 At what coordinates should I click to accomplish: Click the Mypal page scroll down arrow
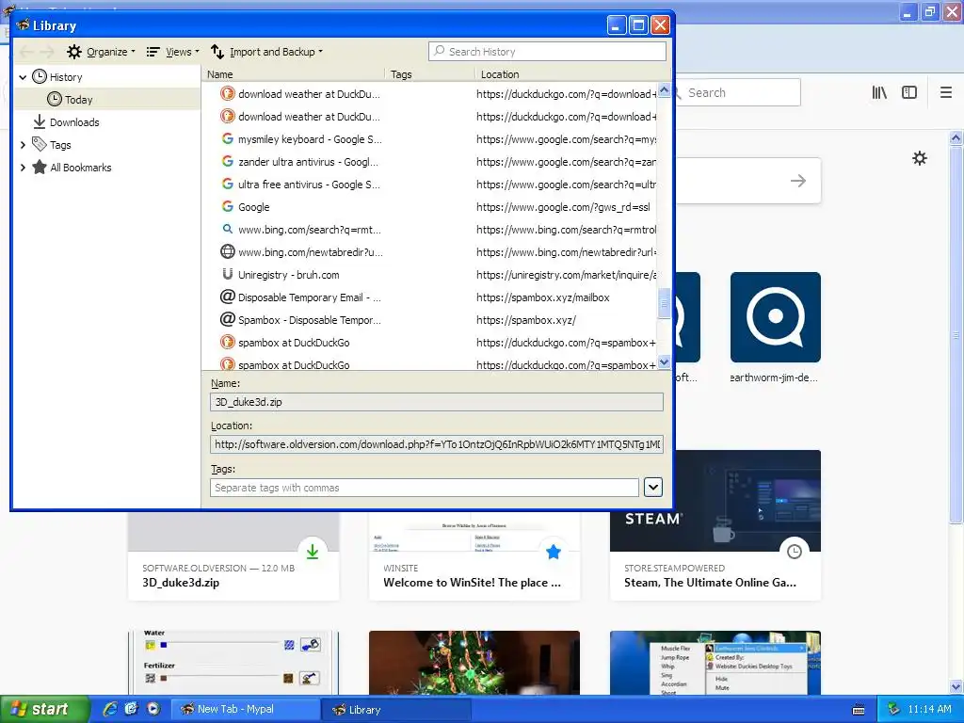click(956, 686)
